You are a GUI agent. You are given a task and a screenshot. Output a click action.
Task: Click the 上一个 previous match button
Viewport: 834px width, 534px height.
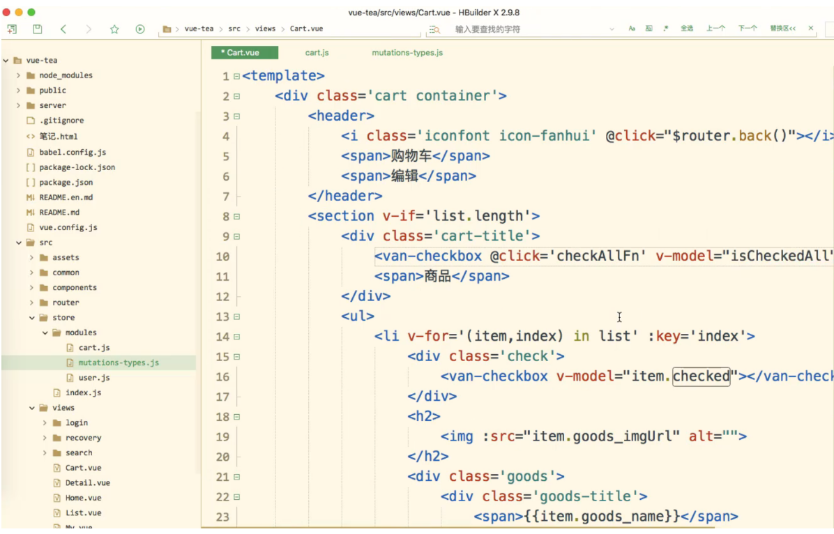pyautogui.click(x=715, y=28)
